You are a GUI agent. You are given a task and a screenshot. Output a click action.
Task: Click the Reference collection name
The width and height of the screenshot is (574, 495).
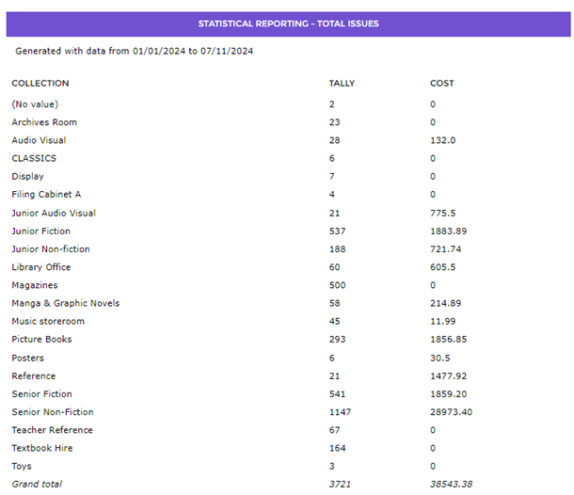pyautogui.click(x=34, y=376)
